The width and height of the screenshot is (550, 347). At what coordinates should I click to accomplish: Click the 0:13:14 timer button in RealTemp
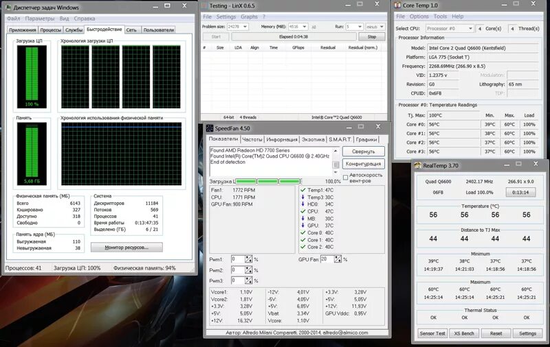pyautogui.click(x=520, y=193)
